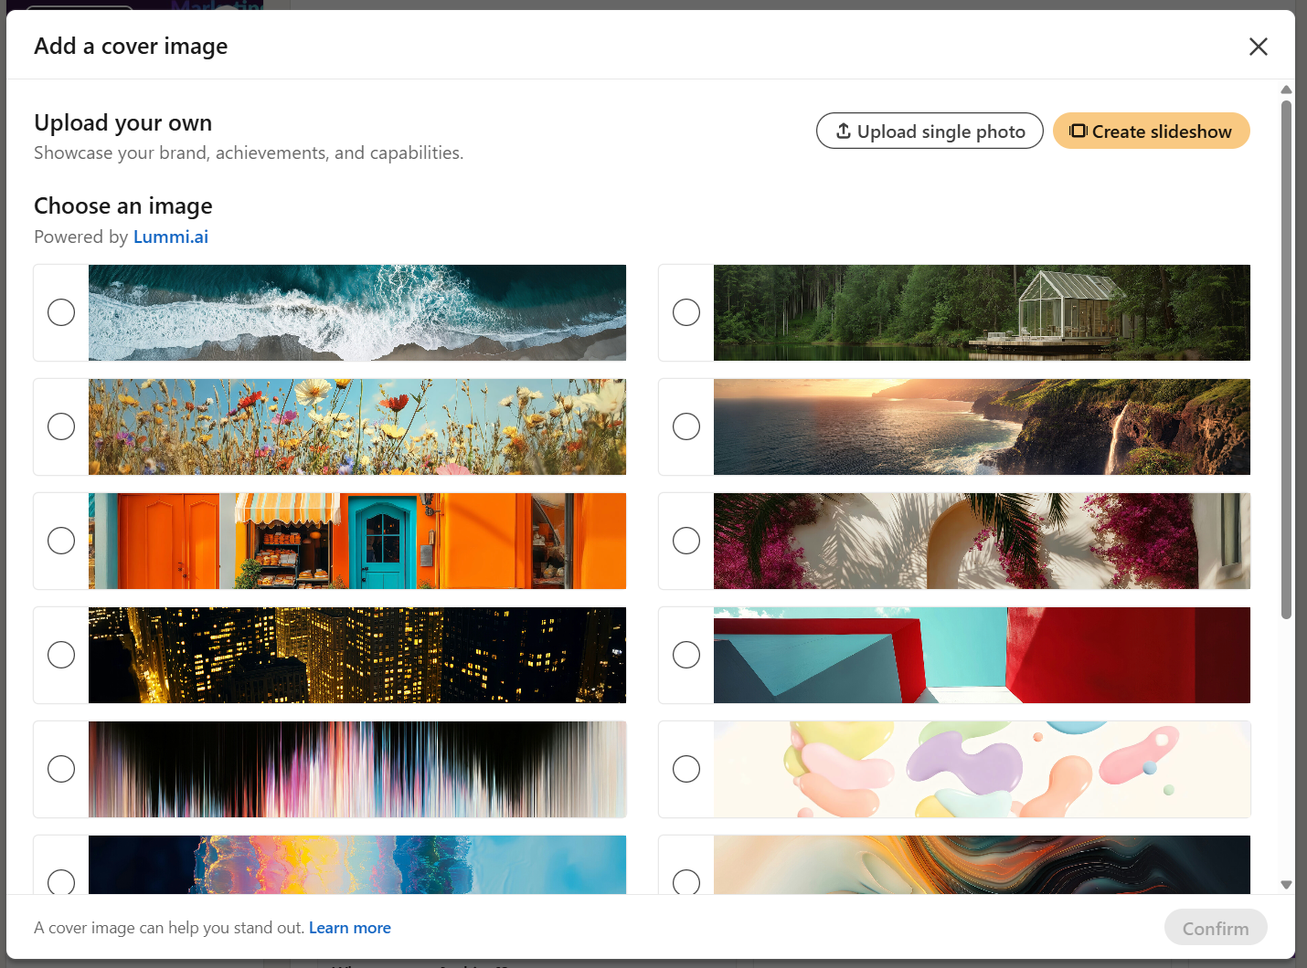Choose the night city skyline radio button
Viewport: 1307px width, 968px height.
point(61,655)
